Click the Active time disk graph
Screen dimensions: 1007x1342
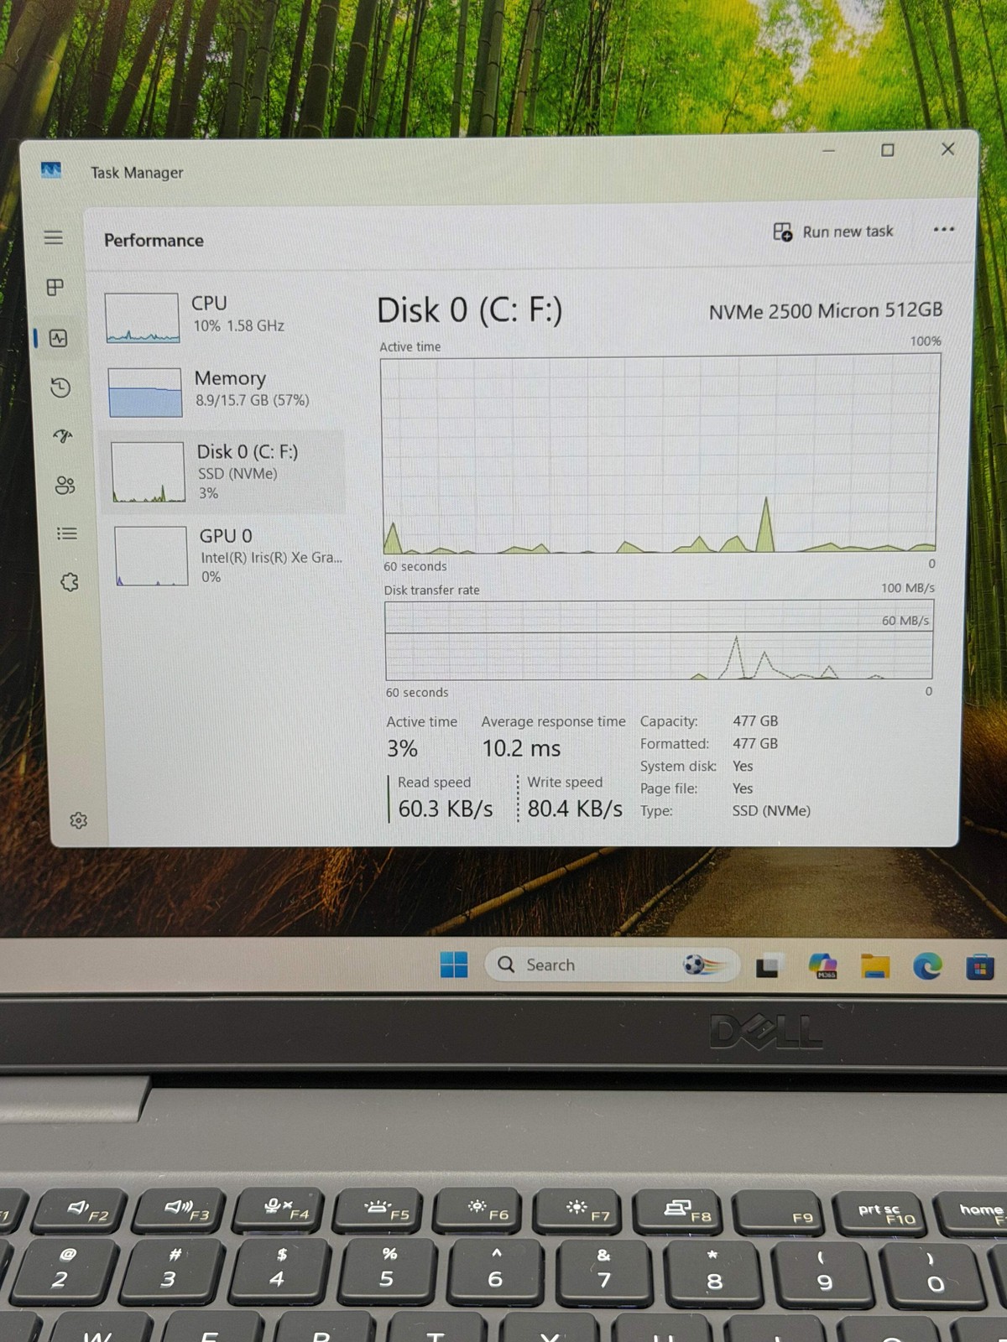click(660, 454)
